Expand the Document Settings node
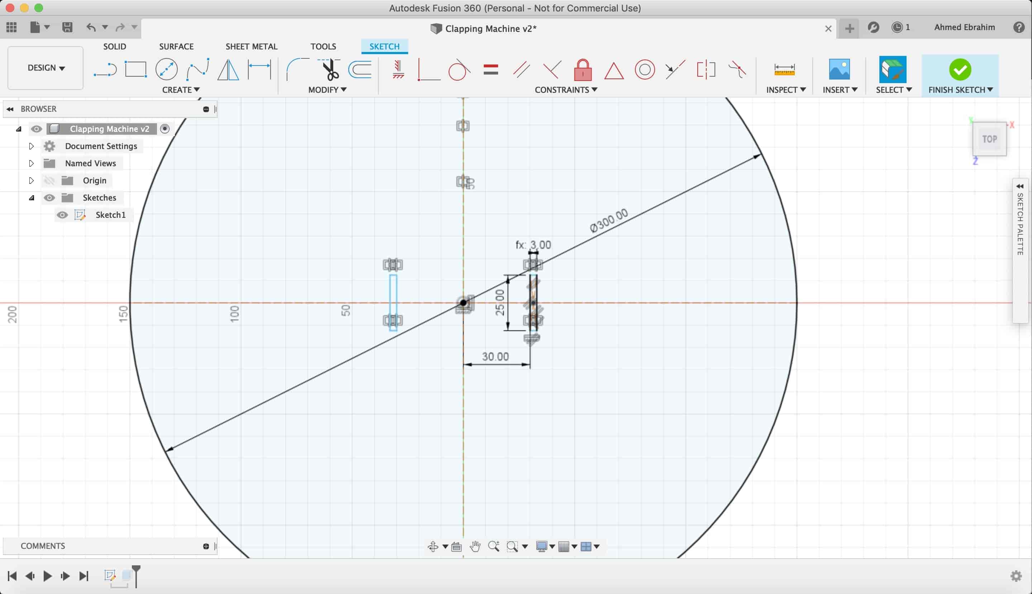 pos(31,146)
